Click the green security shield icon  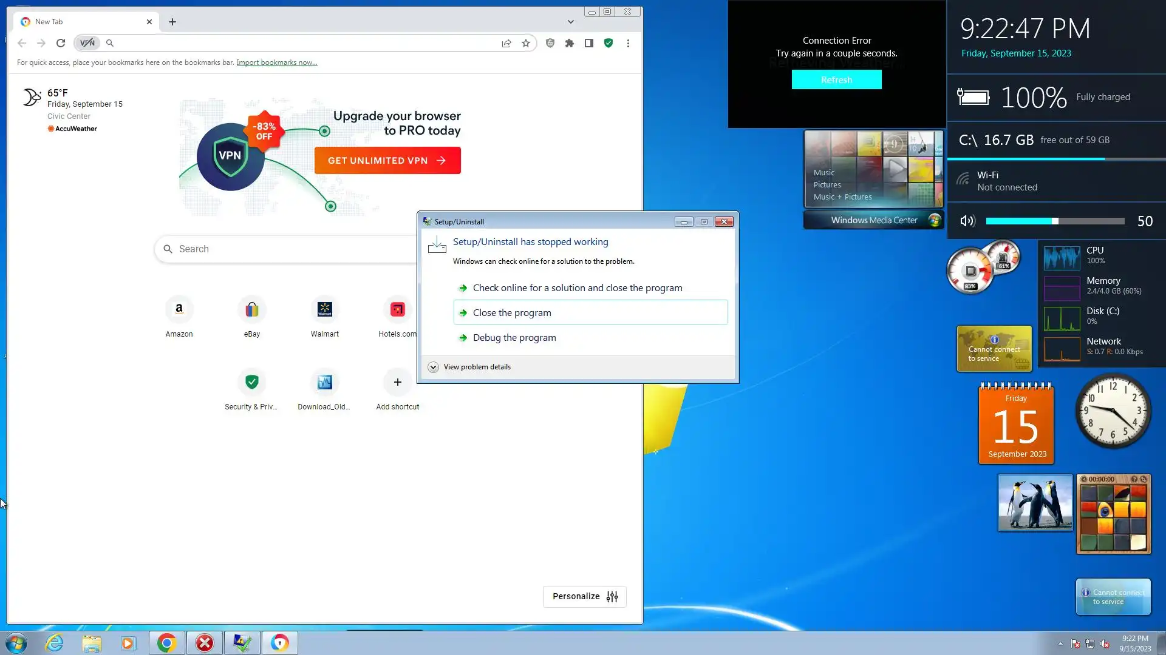[608, 43]
